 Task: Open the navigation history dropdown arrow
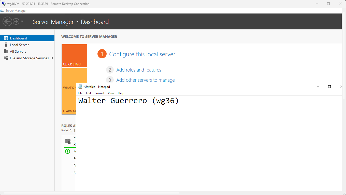[x=22, y=21]
